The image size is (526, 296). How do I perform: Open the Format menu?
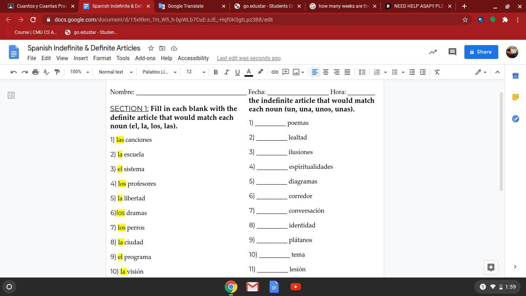coord(102,58)
